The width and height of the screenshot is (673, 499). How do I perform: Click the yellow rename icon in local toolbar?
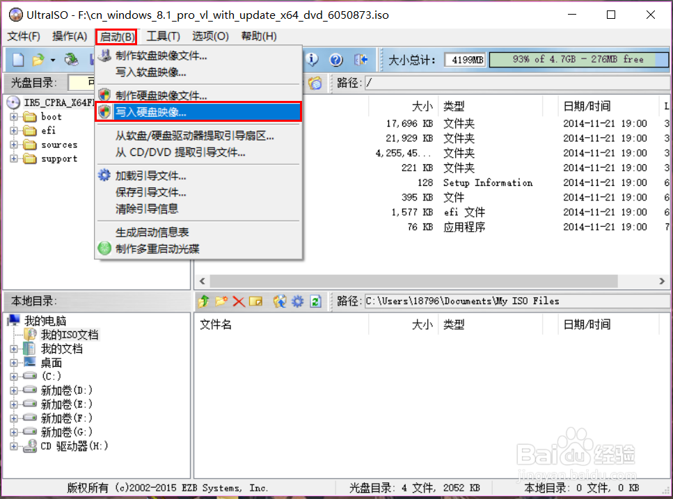coord(256,301)
